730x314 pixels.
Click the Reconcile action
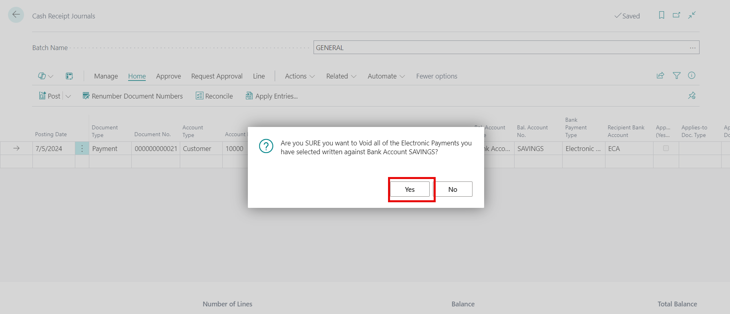click(x=214, y=96)
